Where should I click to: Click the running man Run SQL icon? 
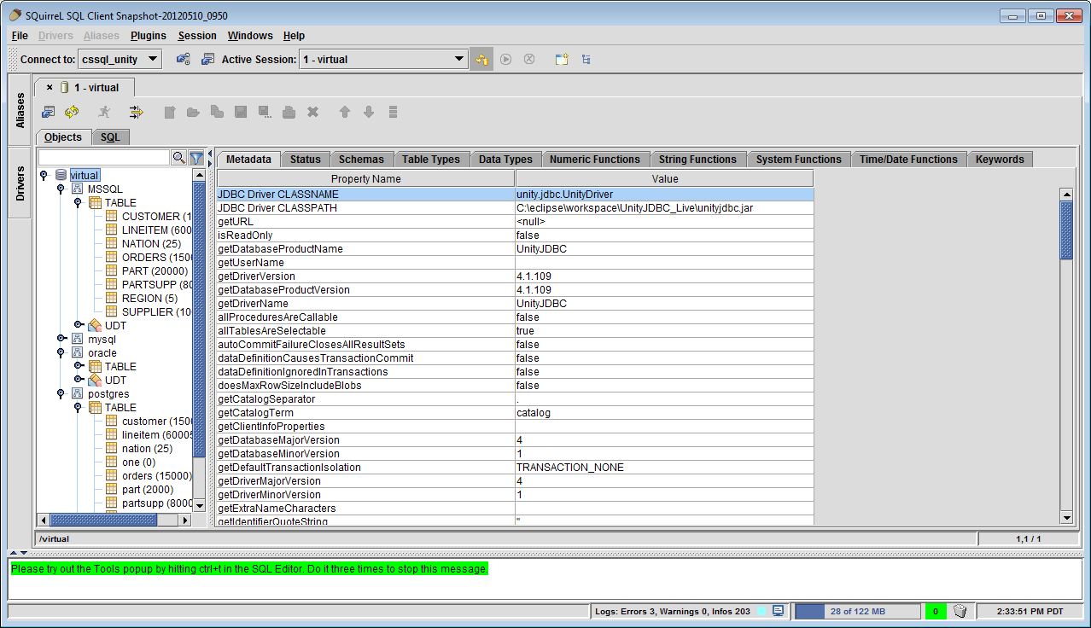pyautogui.click(x=104, y=112)
